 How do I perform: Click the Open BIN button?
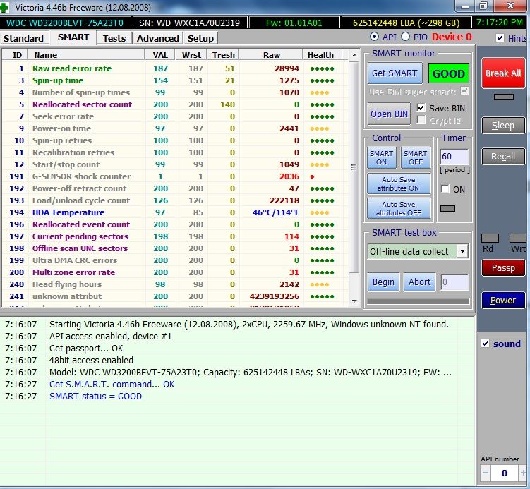(x=389, y=114)
